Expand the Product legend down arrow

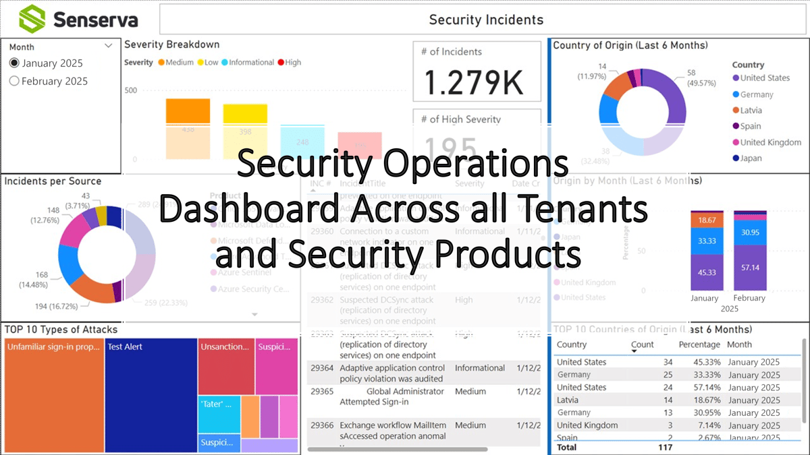(x=254, y=314)
